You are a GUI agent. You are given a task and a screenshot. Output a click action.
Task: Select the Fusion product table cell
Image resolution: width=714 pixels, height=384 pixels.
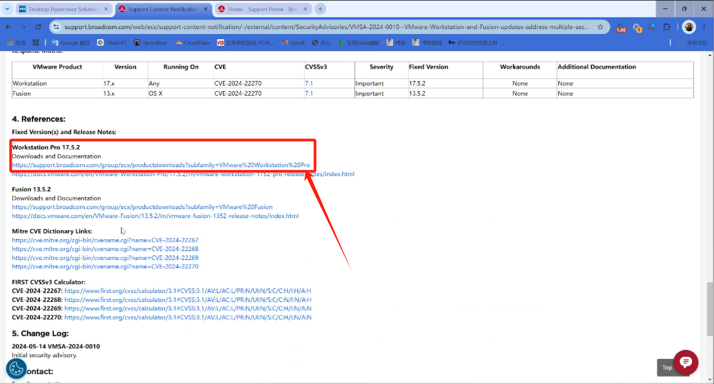(x=57, y=93)
